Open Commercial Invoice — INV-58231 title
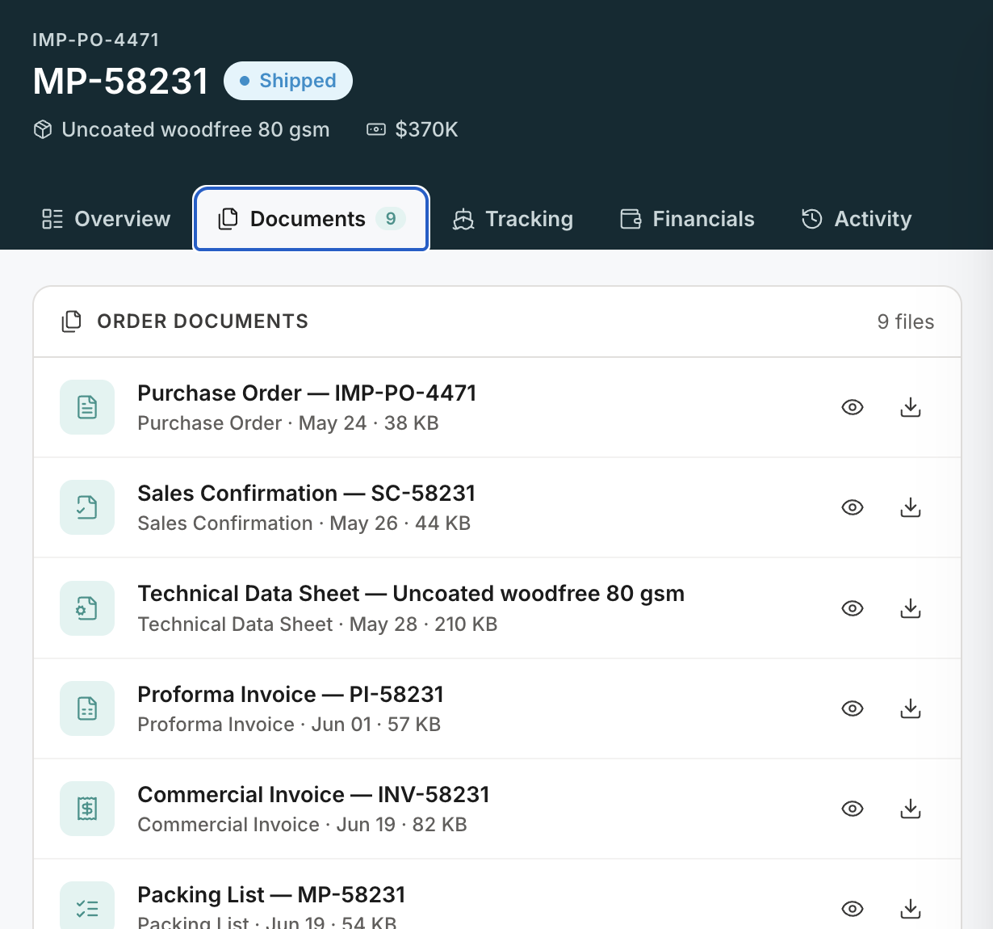This screenshot has width=993, height=929. click(x=313, y=794)
